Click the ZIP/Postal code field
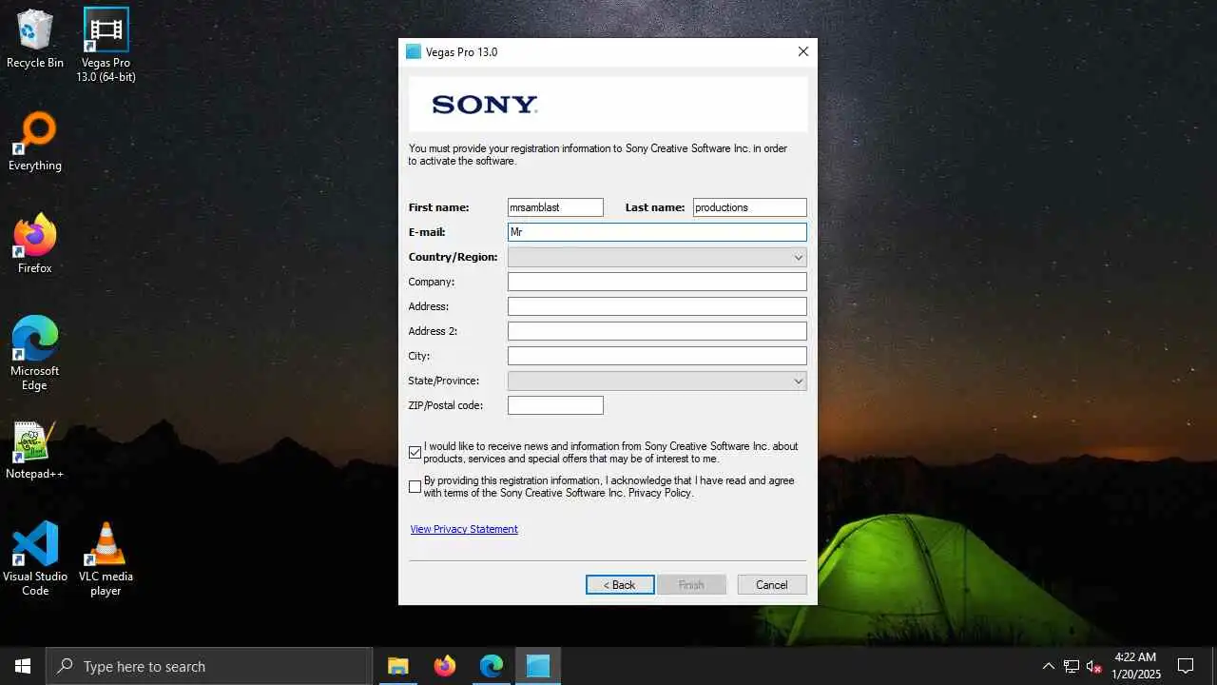Image resolution: width=1217 pixels, height=685 pixels. pos(555,405)
